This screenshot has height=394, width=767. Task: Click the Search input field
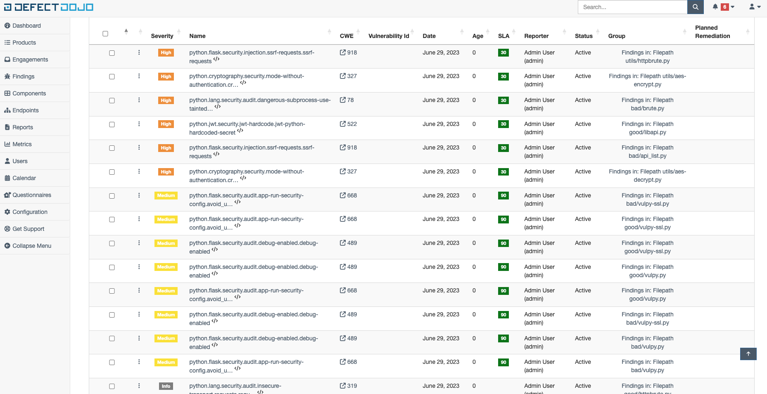point(632,7)
